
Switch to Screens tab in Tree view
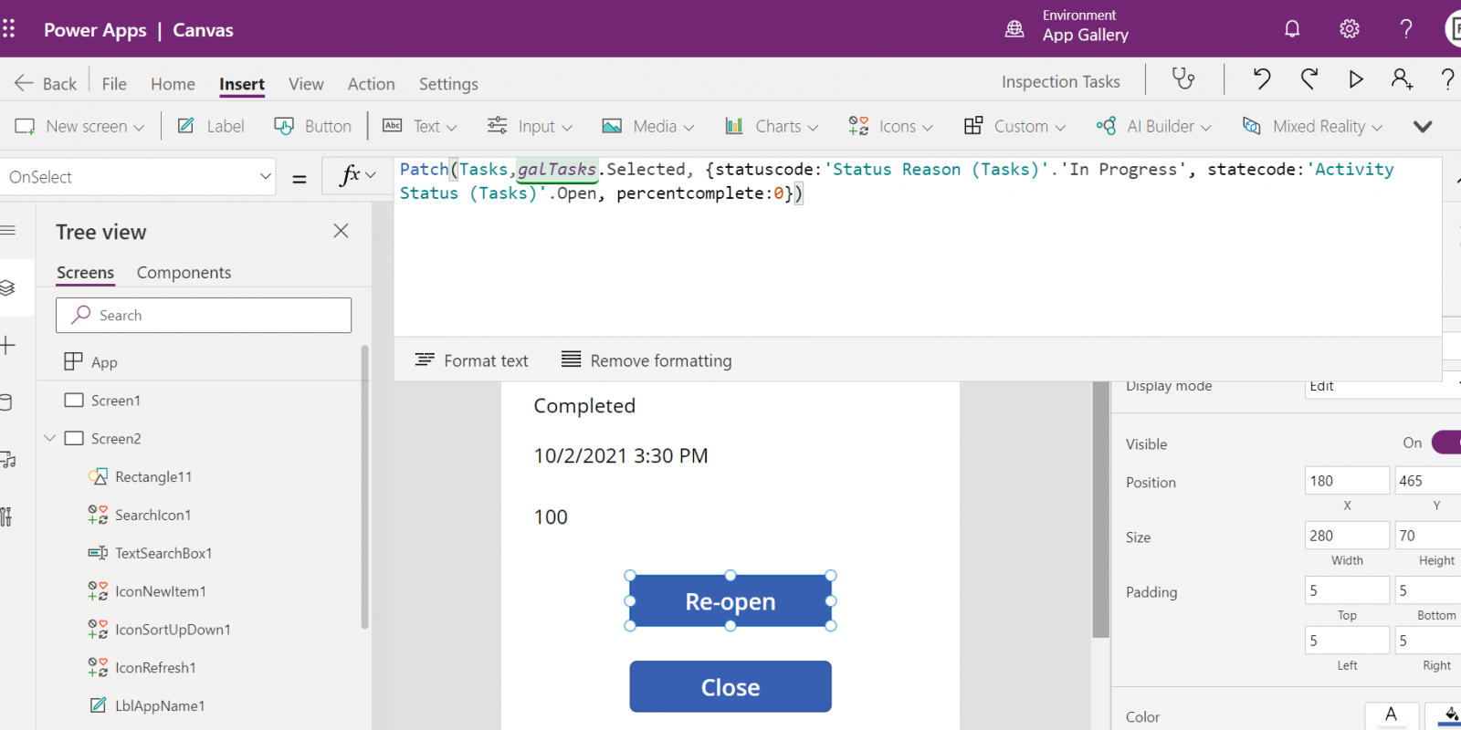click(x=85, y=272)
